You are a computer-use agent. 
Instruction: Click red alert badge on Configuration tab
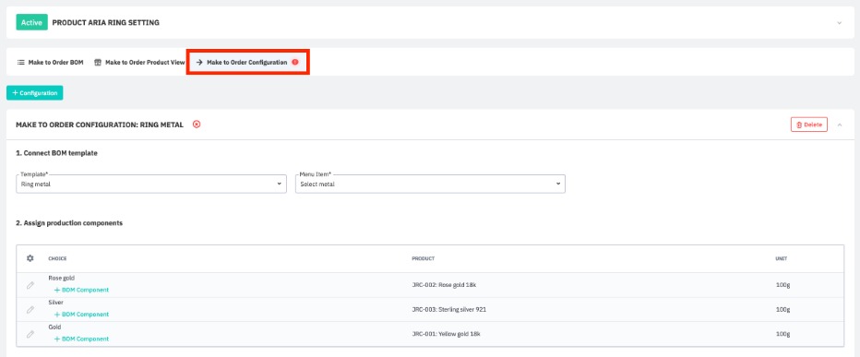coord(295,63)
